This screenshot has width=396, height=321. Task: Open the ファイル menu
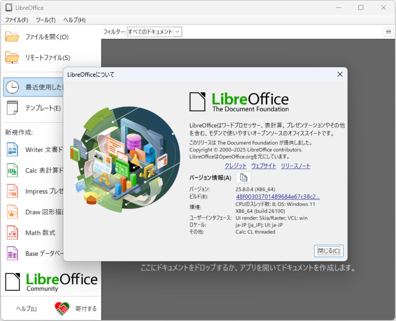(14, 20)
